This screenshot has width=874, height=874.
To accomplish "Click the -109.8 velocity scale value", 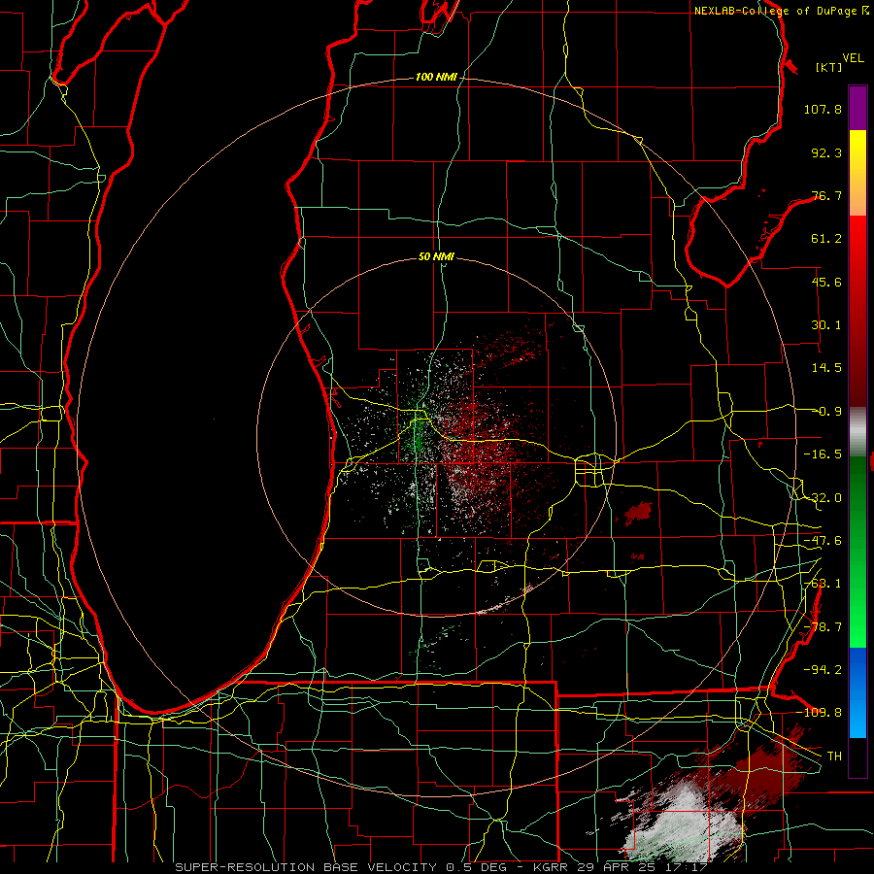I will coord(820,713).
